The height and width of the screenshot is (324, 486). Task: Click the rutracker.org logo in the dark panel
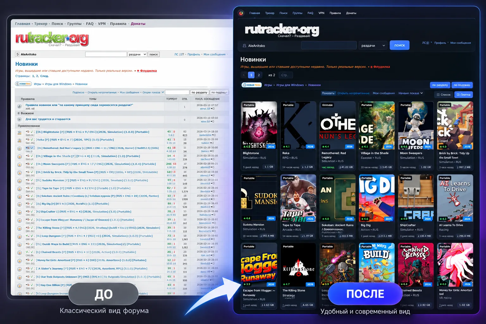click(x=282, y=31)
